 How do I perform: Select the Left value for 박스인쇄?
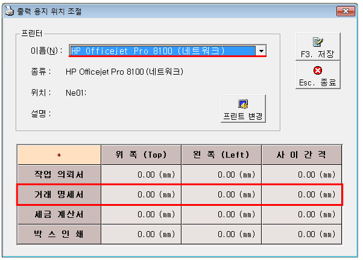tap(221, 234)
